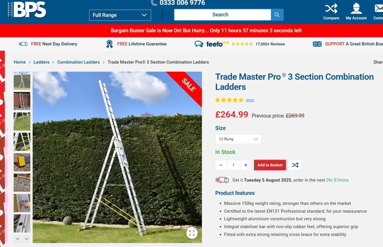Go to Ladders breadcrumb
Screen dimensions: 383x247
tap(41, 62)
